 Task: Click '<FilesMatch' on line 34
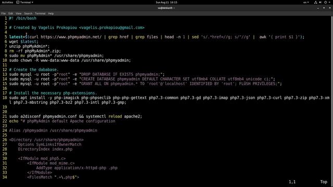coord(40,177)
